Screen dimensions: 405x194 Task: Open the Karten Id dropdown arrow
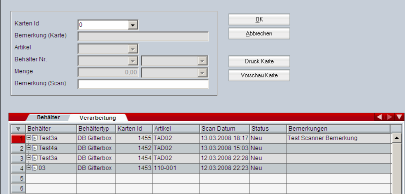click(x=133, y=25)
